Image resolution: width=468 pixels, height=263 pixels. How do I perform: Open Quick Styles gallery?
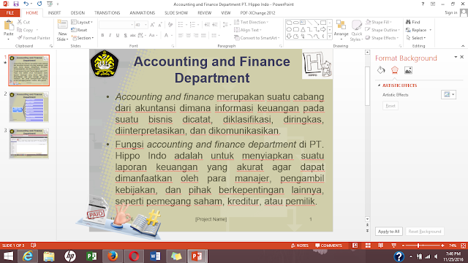[x=356, y=31]
